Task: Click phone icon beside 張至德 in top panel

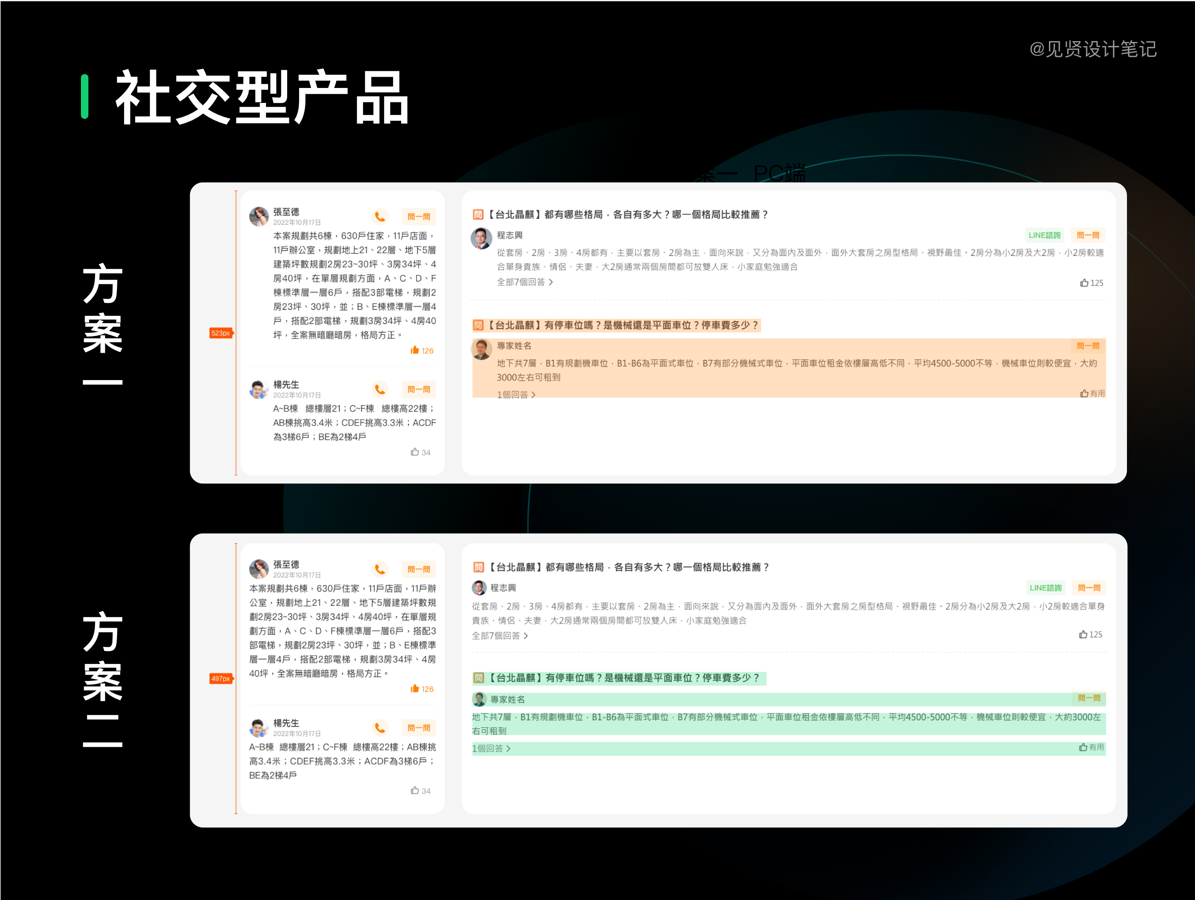Action: tap(380, 217)
